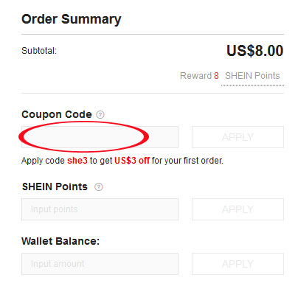The image size is (298, 286).
Task: Select the Coupon Code section label
Action: [57, 114]
